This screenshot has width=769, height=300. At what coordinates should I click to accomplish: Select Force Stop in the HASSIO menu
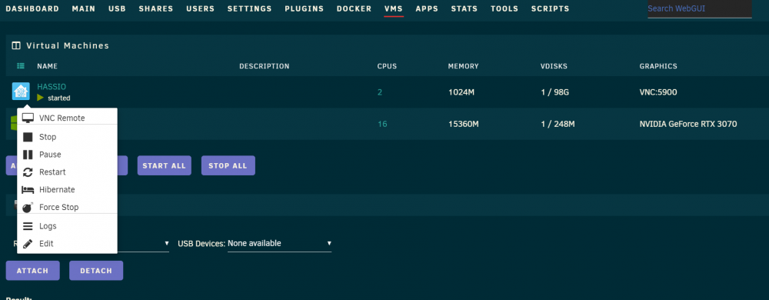pos(67,208)
